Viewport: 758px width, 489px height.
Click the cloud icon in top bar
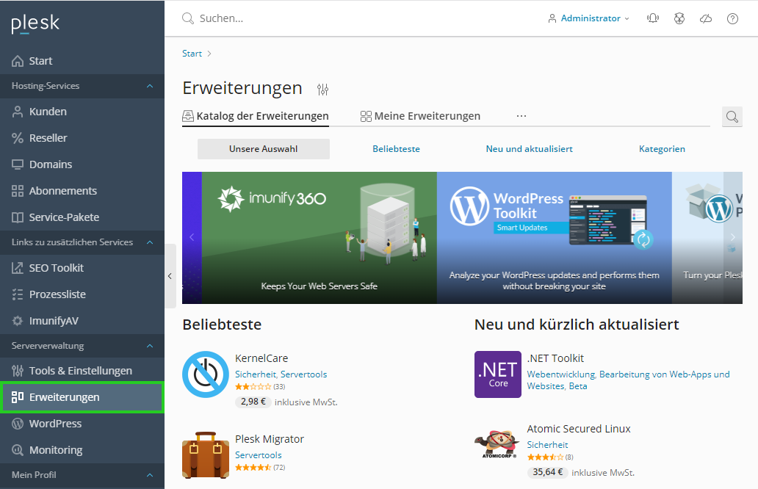pos(706,18)
